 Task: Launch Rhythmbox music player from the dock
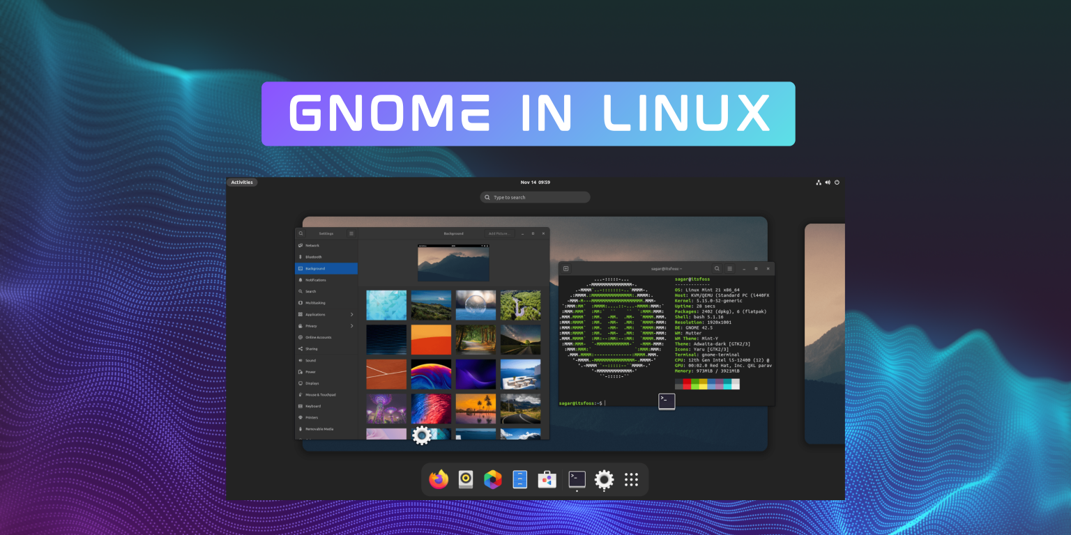465,479
